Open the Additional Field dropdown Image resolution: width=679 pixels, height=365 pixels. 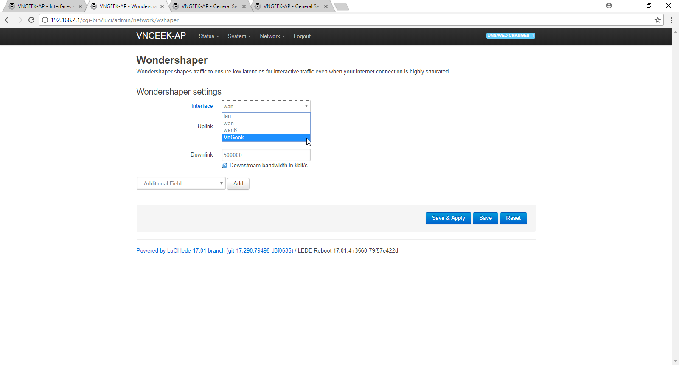[x=181, y=183]
